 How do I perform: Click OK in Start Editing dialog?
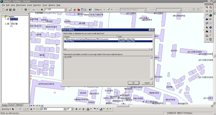tap(133, 83)
